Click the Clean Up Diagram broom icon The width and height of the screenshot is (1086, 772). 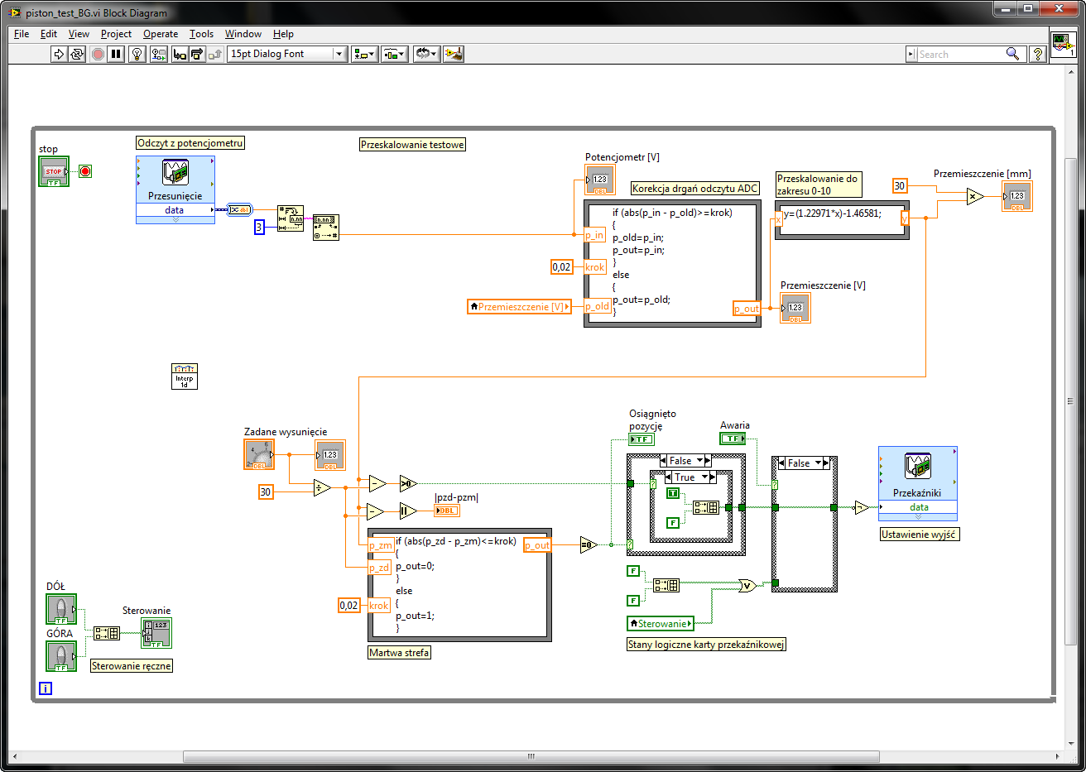[454, 54]
